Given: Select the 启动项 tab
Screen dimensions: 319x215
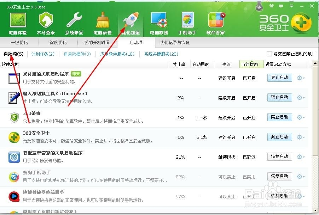Looking at the screenshot, I should tap(136, 43).
